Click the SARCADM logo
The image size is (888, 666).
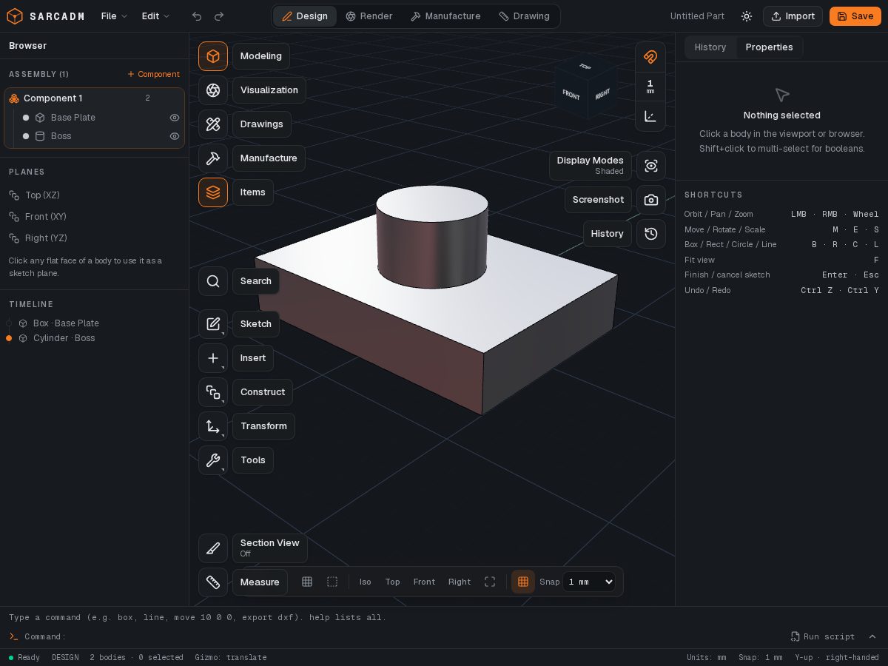(45, 16)
